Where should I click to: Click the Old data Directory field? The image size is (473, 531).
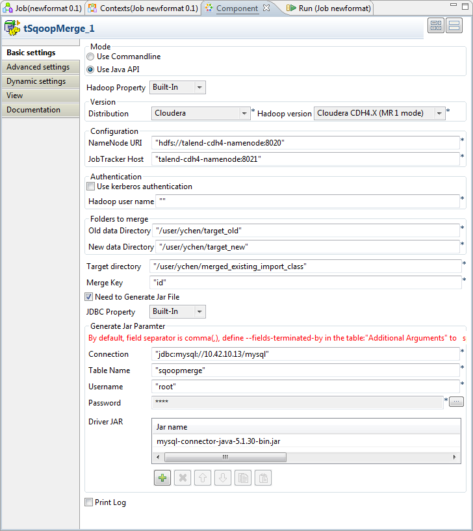tap(306, 231)
